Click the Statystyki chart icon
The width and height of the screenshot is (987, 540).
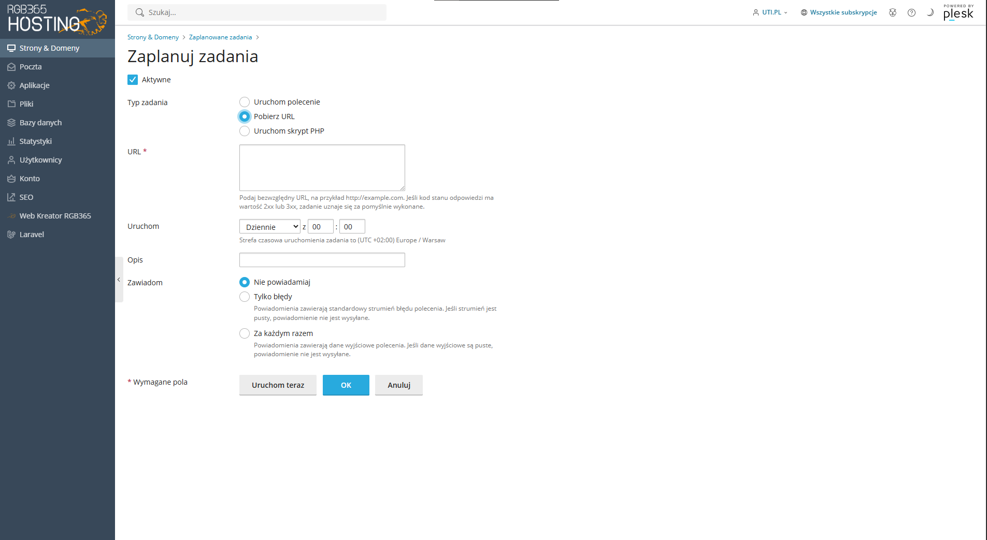coord(11,141)
